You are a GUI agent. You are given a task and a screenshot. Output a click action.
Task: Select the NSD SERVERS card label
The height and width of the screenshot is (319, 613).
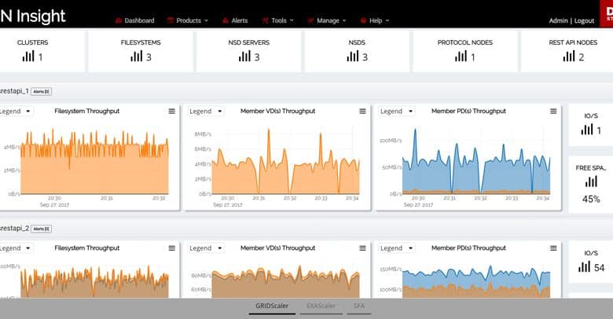(x=248, y=42)
